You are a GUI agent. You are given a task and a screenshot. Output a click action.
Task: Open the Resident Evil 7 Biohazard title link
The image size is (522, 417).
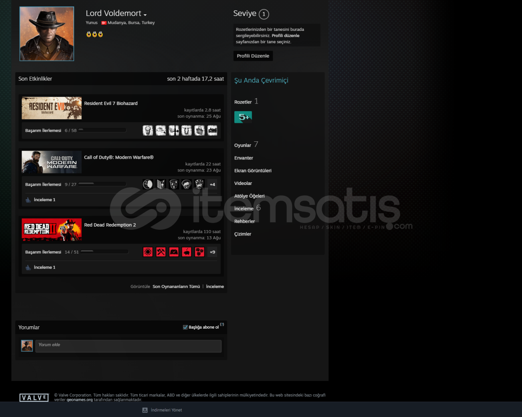click(x=111, y=103)
